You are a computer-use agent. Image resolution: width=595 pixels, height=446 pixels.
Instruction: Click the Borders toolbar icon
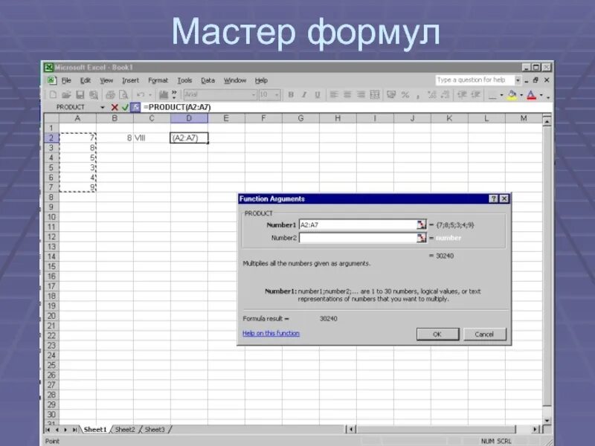click(x=492, y=96)
